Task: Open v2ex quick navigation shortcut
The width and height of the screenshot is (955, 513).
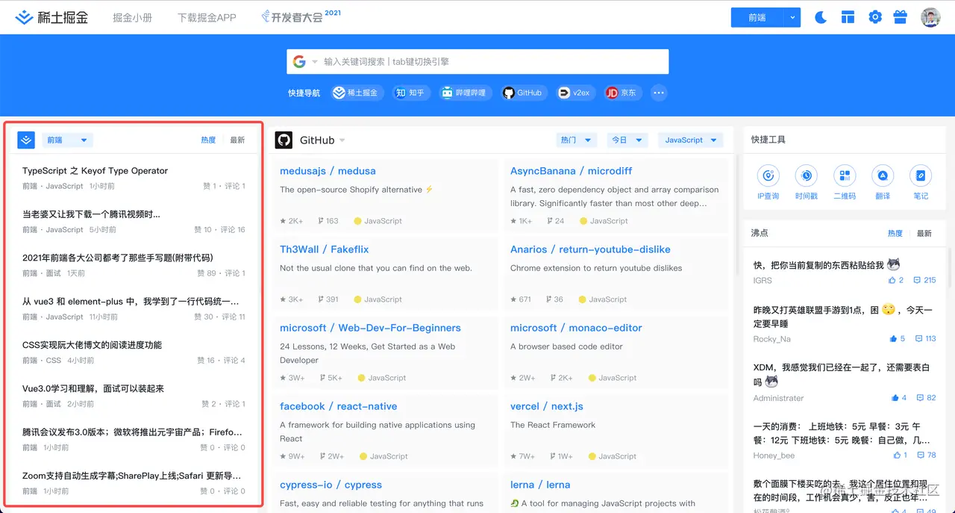Action: click(x=574, y=93)
